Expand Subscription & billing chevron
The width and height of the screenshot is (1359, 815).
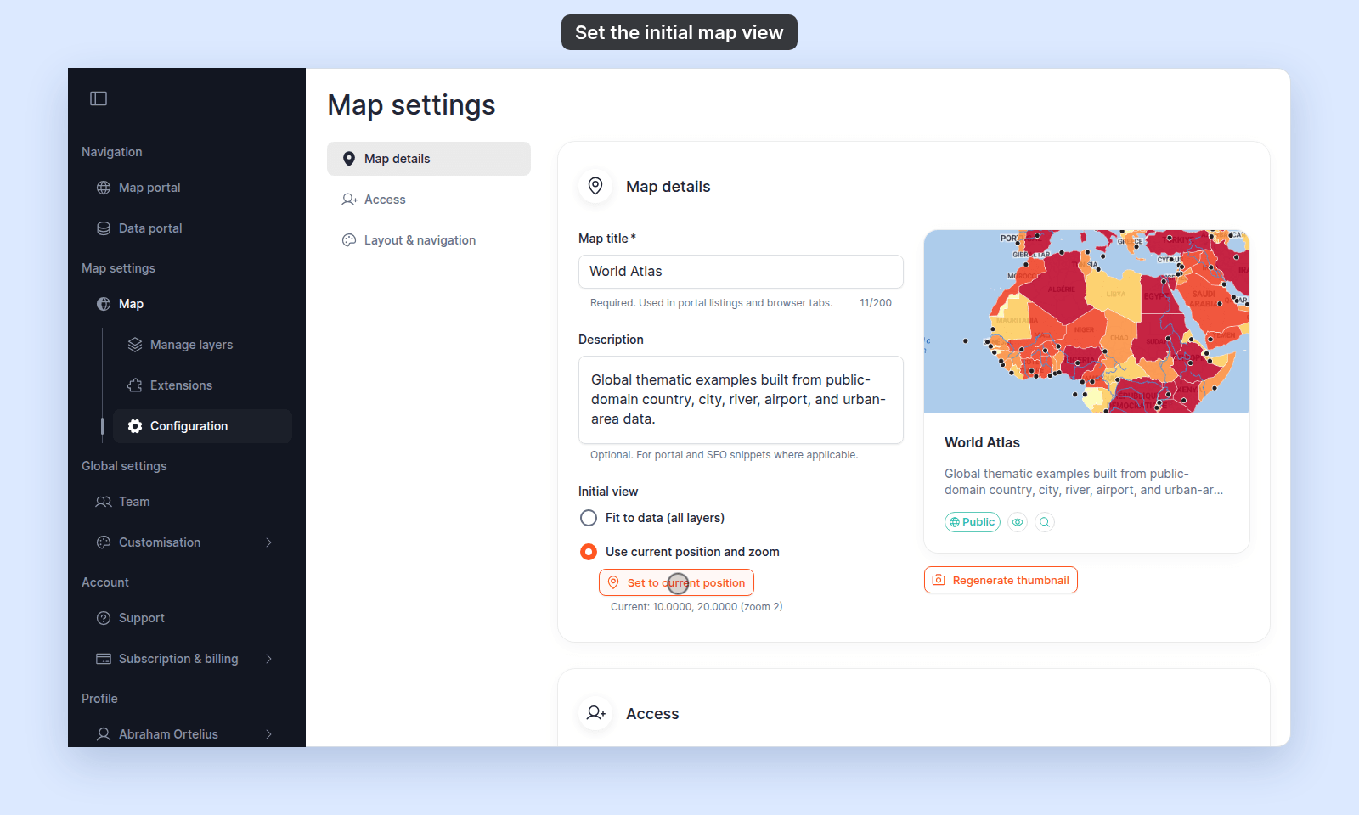click(x=268, y=659)
